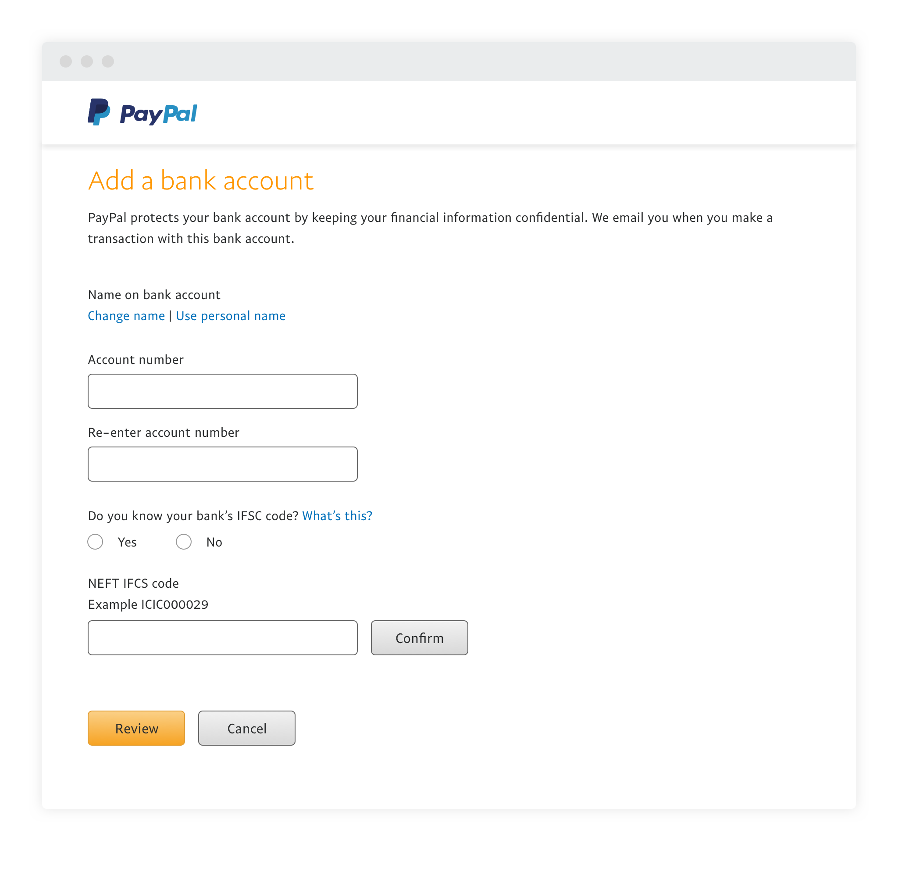Click the Confirm button
The image size is (898, 872).
pyautogui.click(x=419, y=638)
